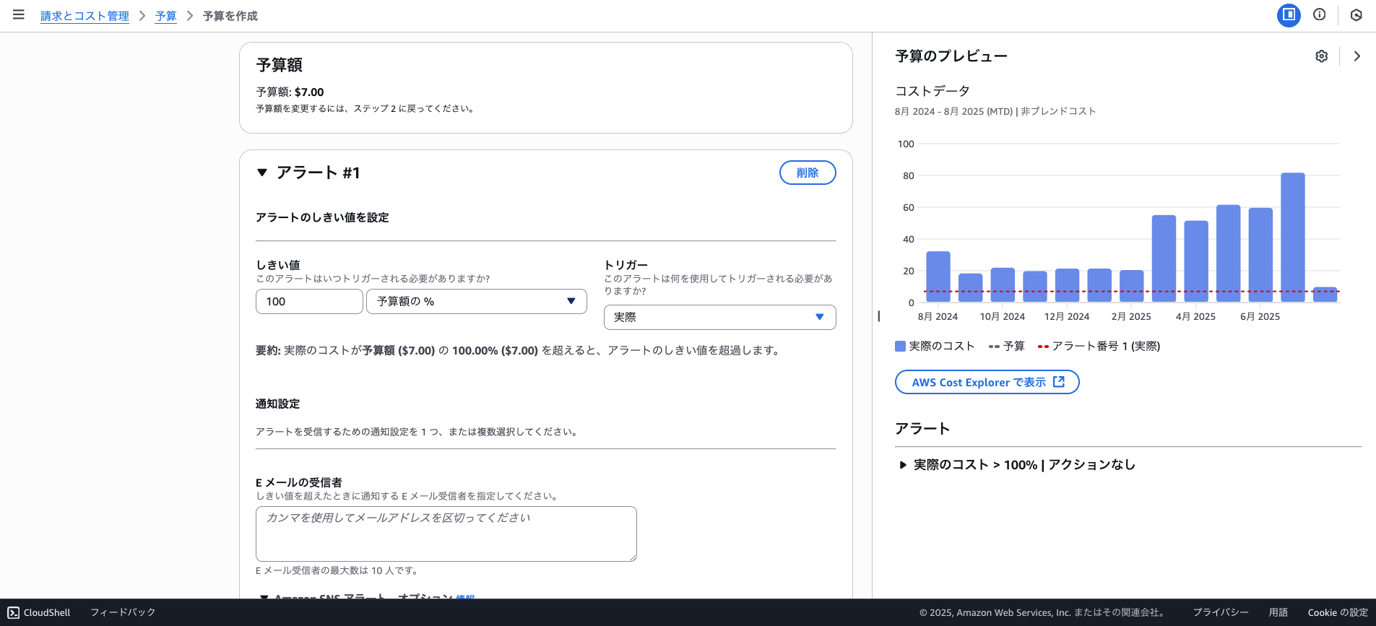Screen dimensions: 1376x626
Task: Click the panel resize handle divider
Action: pyautogui.click(x=878, y=316)
